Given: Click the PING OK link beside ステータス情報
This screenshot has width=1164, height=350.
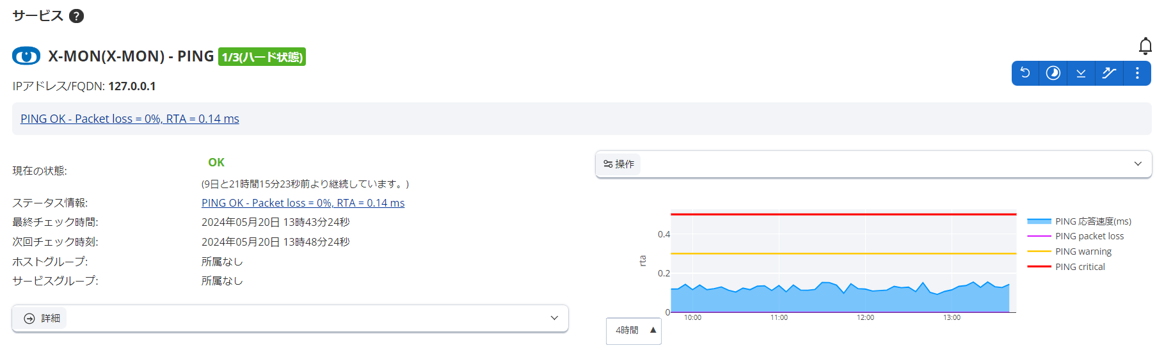Looking at the screenshot, I should pos(303,203).
